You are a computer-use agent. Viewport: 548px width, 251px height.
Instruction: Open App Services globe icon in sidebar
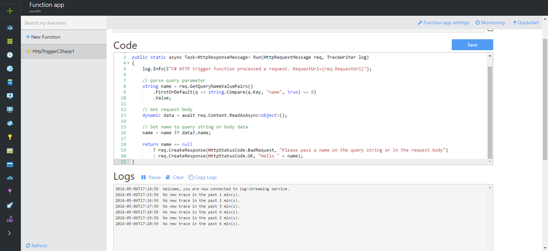(x=10, y=69)
